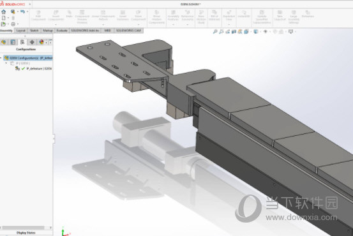The image size is (353, 236).
Task: Click the Move Component tool
Action: (x=139, y=15)
